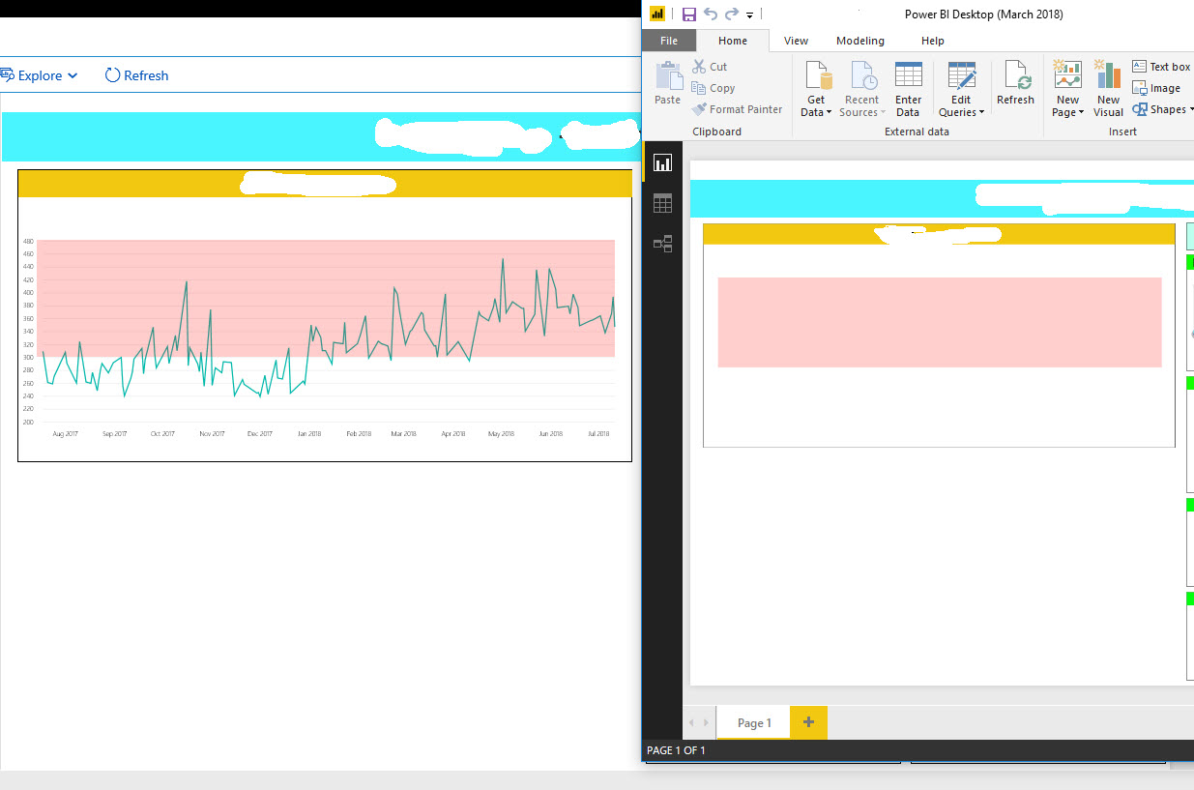
Task: Insert a Text box
Action: [1161, 67]
